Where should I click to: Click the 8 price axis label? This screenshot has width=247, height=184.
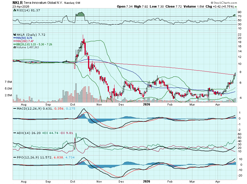coord(240,72)
